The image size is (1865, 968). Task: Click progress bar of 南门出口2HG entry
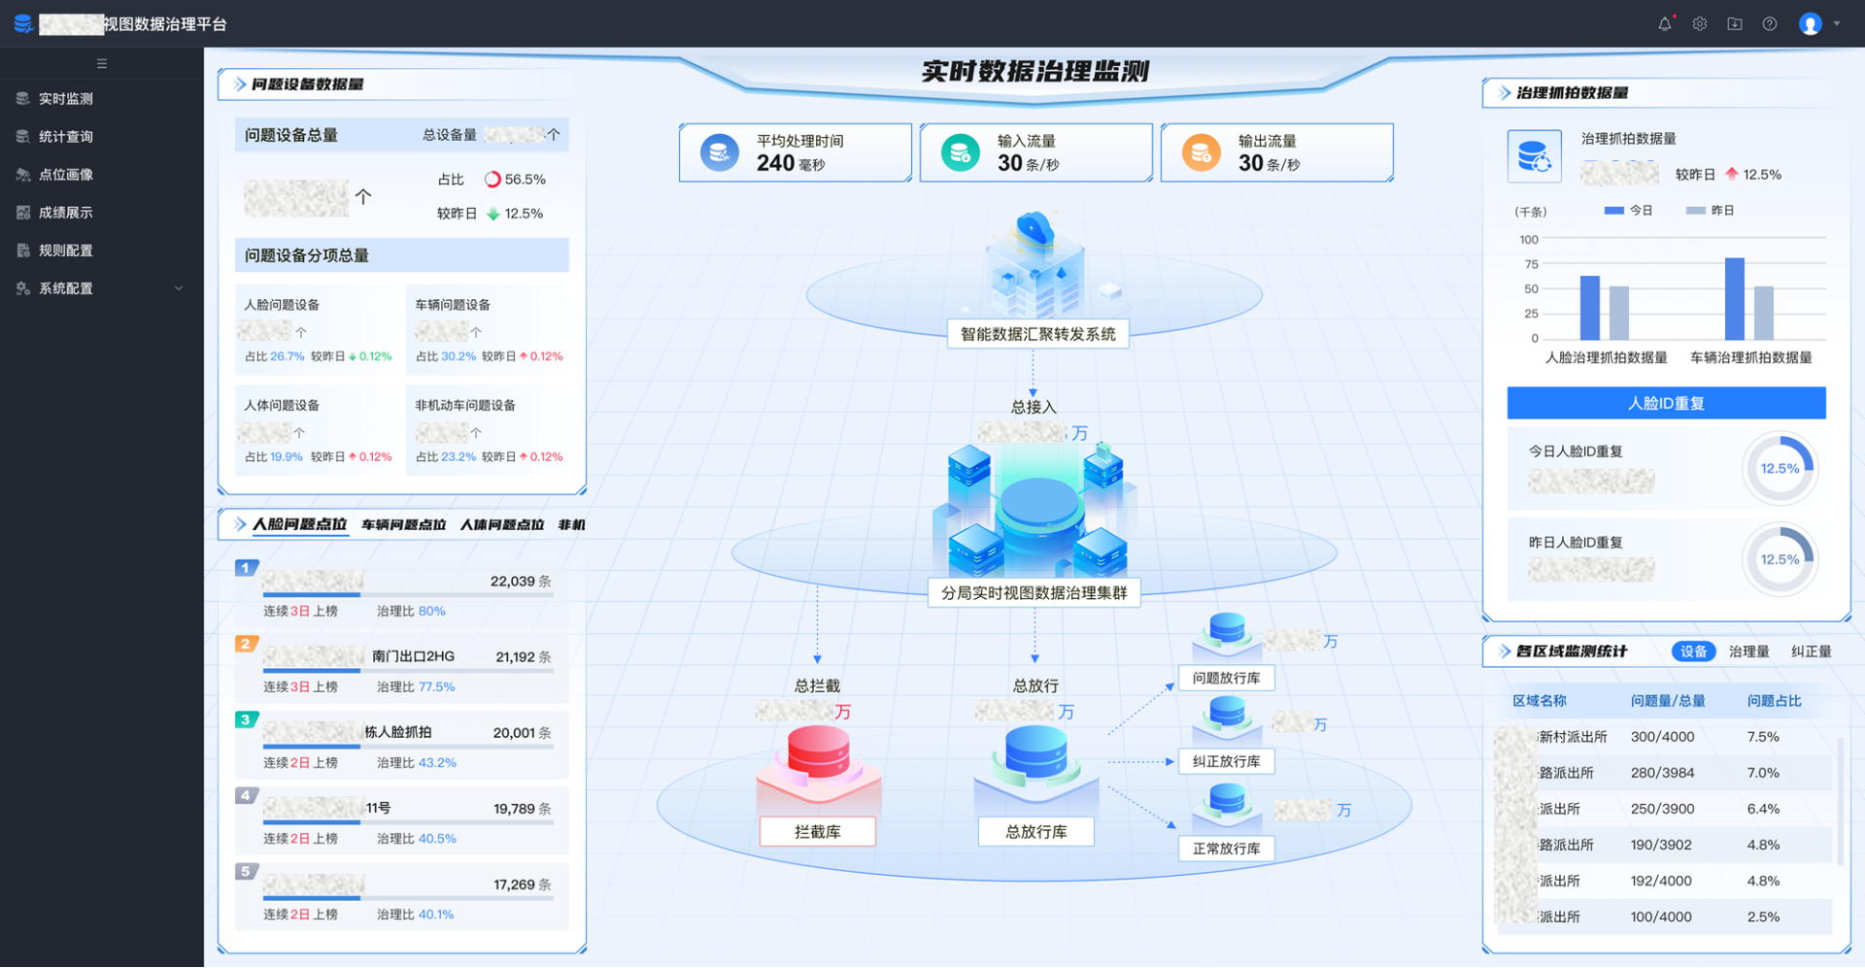point(408,671)
